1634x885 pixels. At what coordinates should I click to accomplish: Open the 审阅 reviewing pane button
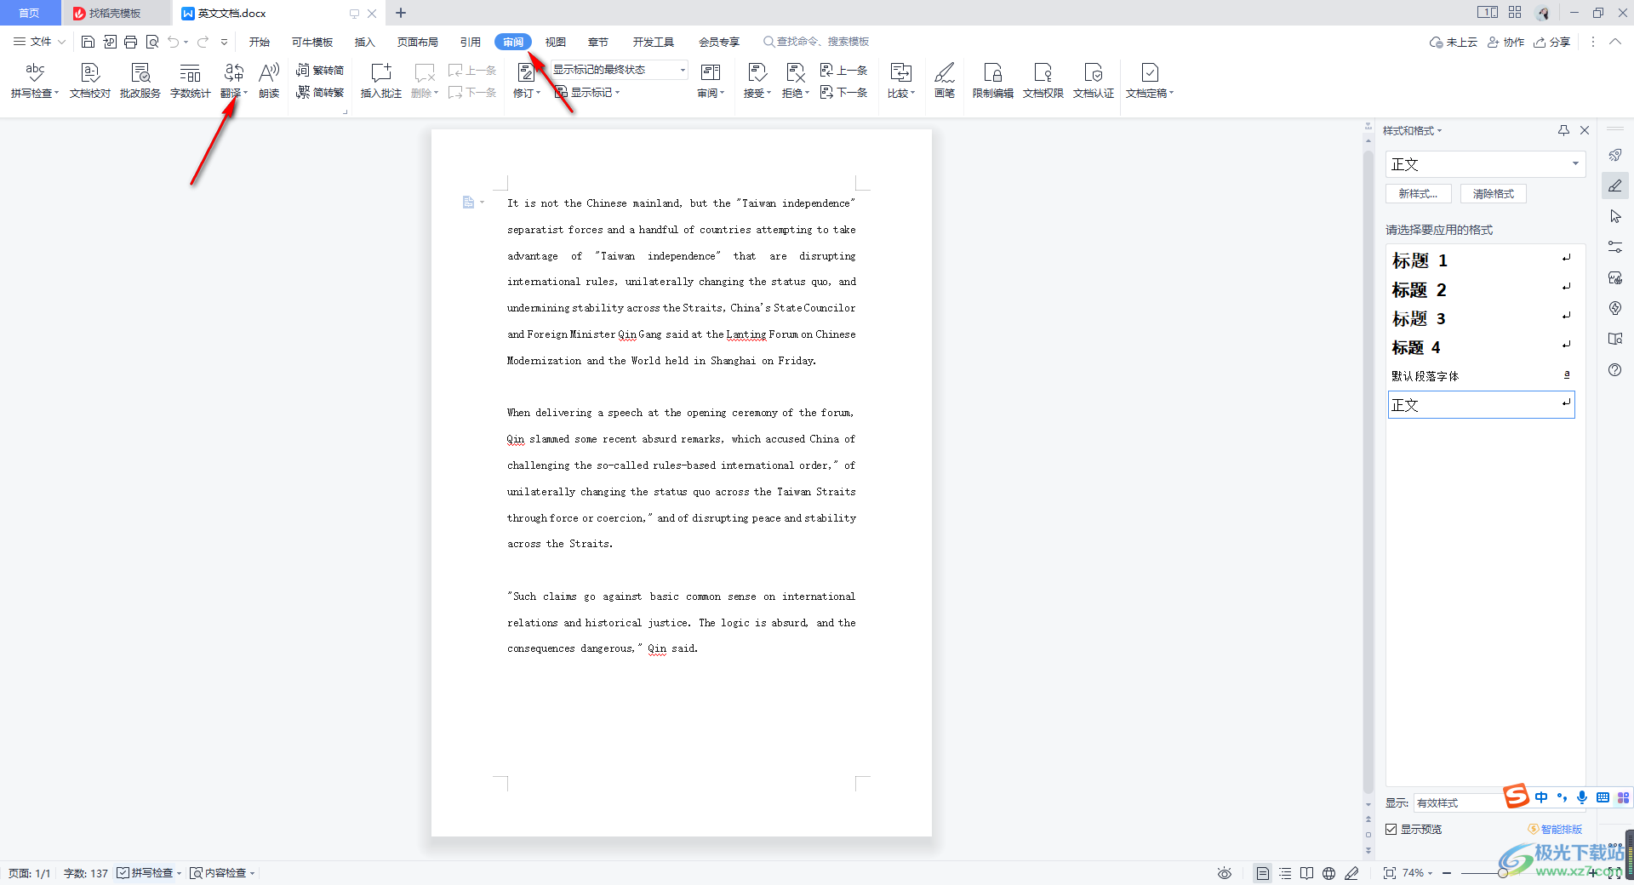click(x=711, y=81)
